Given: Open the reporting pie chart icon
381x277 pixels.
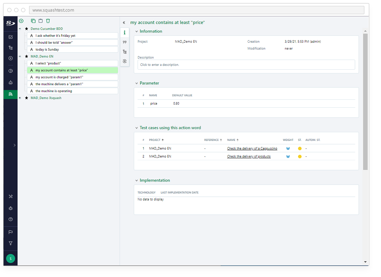Looking at the screenshot, I should (x=11, y=71).
